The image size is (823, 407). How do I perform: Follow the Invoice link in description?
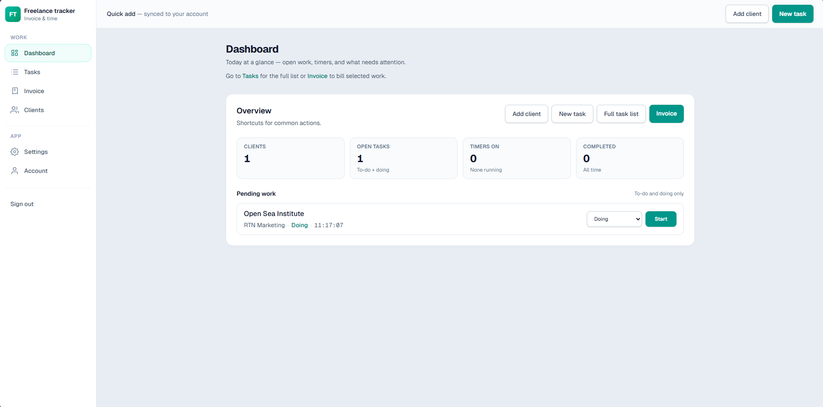tap(317, 76)
